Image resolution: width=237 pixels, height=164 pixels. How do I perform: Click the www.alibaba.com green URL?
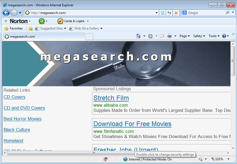click(x=111, y=105)
